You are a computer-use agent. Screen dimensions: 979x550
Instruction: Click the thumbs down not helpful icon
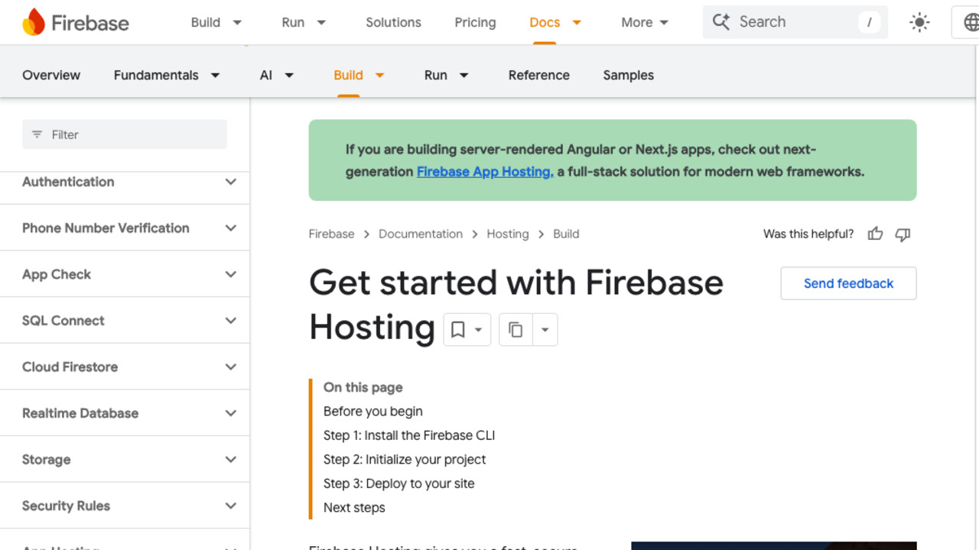[x=903, y=234]
